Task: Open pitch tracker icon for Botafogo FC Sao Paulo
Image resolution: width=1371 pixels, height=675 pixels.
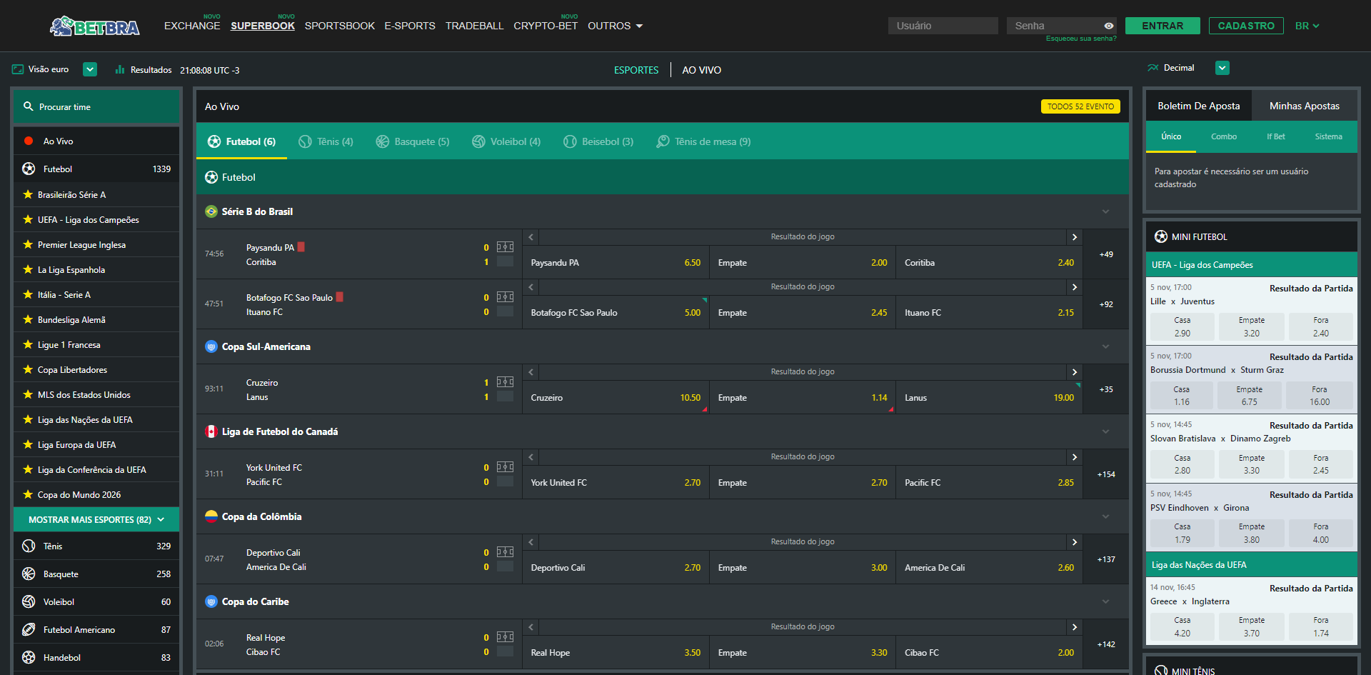Action: [505, 297]
